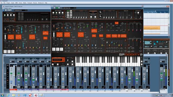The image size is (173, 97).
Task: Click the orange preset display at Oddity2 bottom
Action: 57,60
